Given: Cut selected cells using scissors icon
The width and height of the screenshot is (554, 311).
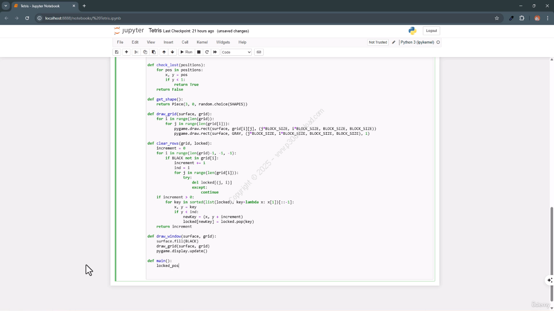Looking at the screenshot, I should tap(136, 52).
